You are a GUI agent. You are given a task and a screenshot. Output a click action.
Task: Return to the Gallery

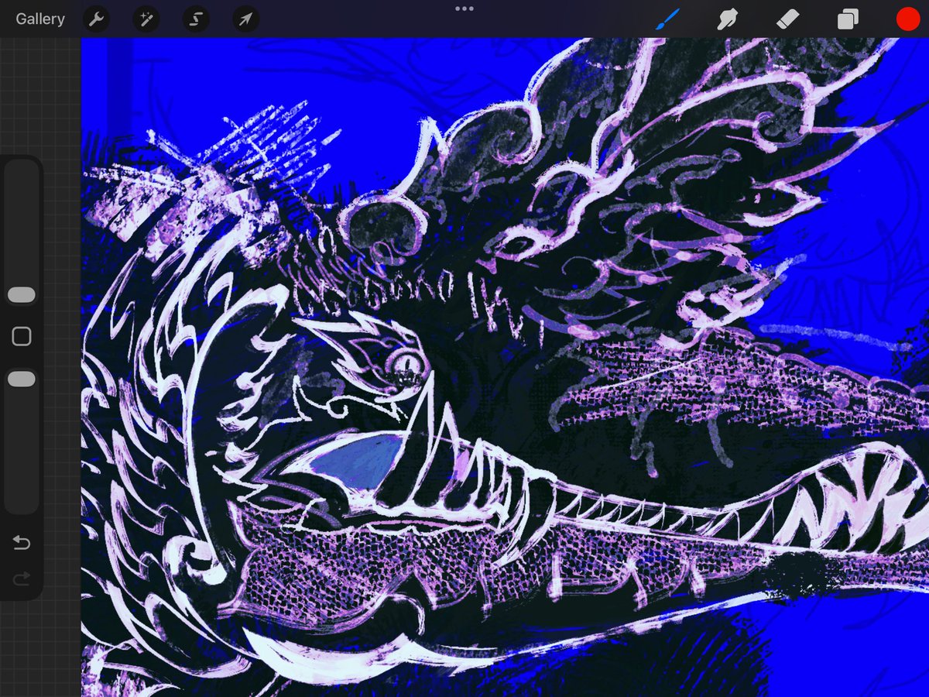(40, 19)
